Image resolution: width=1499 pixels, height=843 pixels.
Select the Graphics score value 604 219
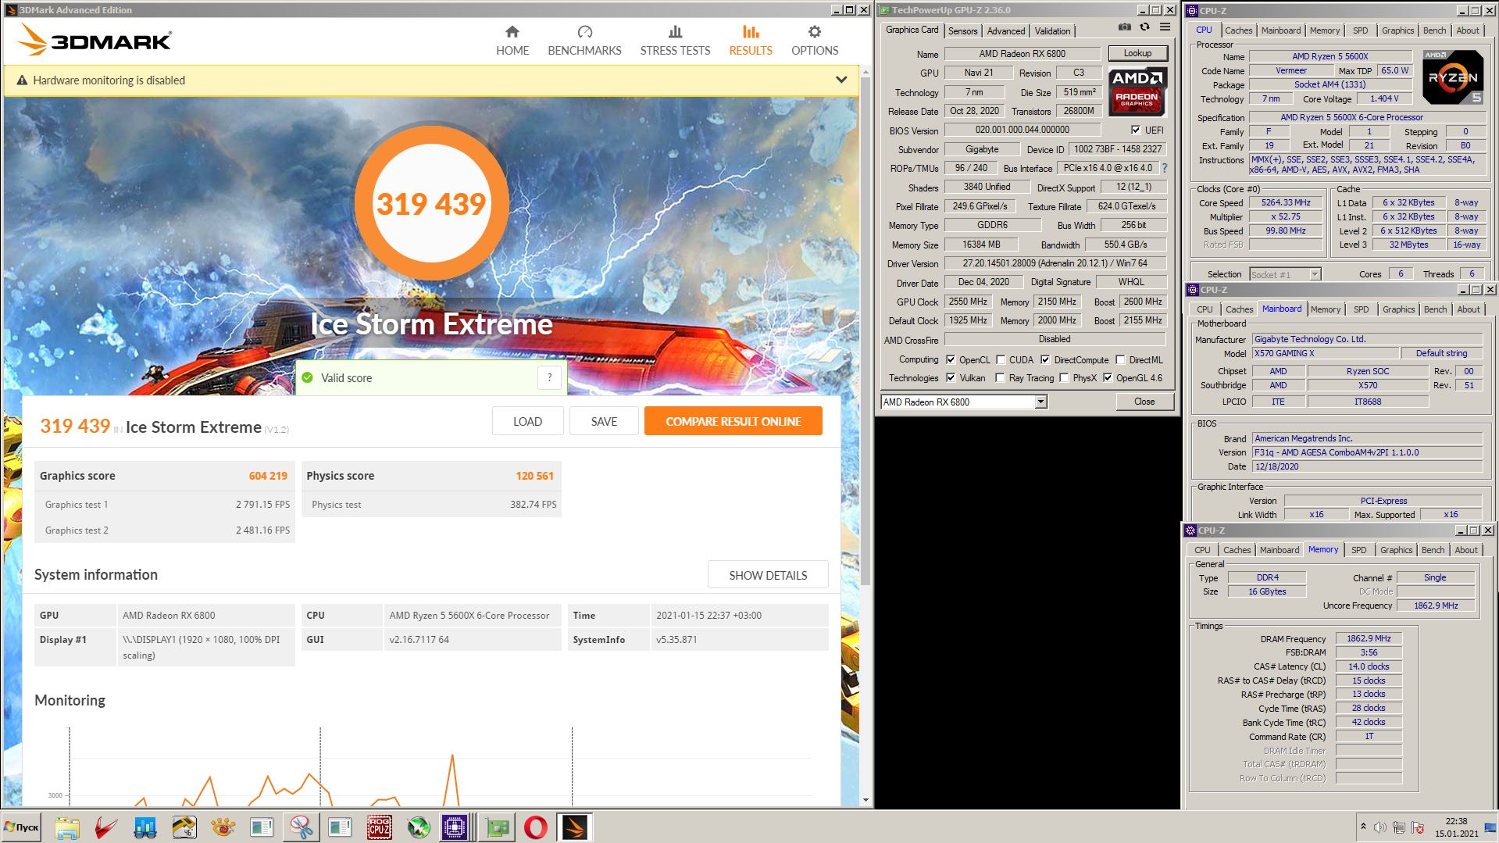tap(268, 476)
